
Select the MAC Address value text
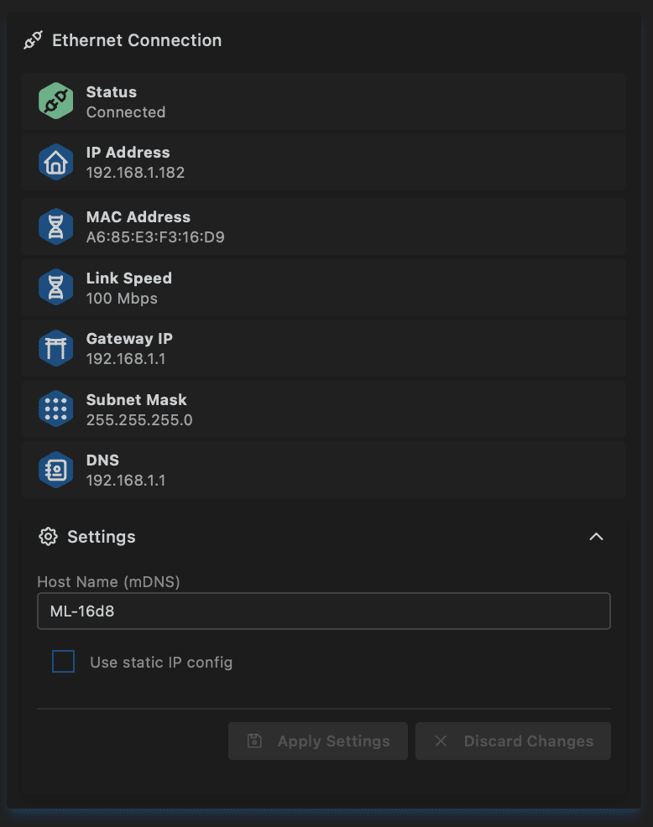155,237
